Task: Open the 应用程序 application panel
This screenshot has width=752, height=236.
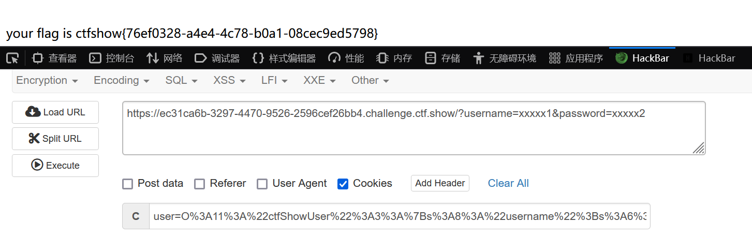Action: 576,58
